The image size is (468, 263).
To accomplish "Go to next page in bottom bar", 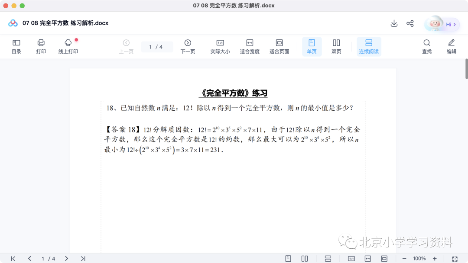I will (x=67, y=259).
